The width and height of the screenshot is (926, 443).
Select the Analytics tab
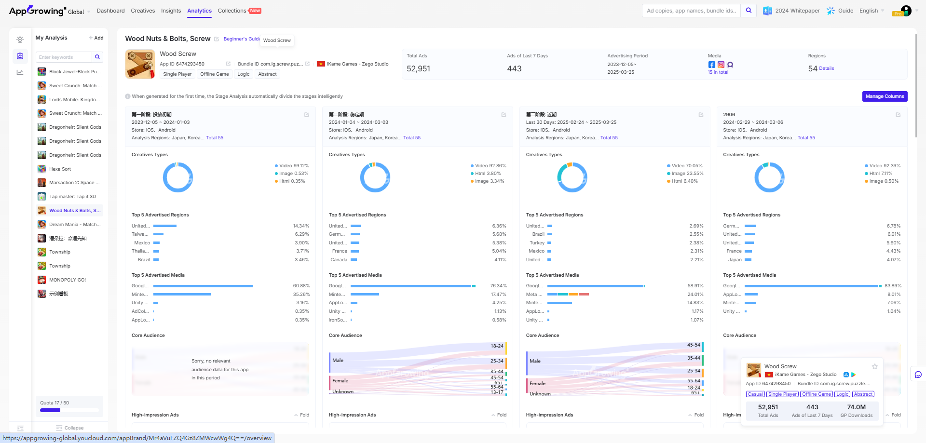click(199, 11)
